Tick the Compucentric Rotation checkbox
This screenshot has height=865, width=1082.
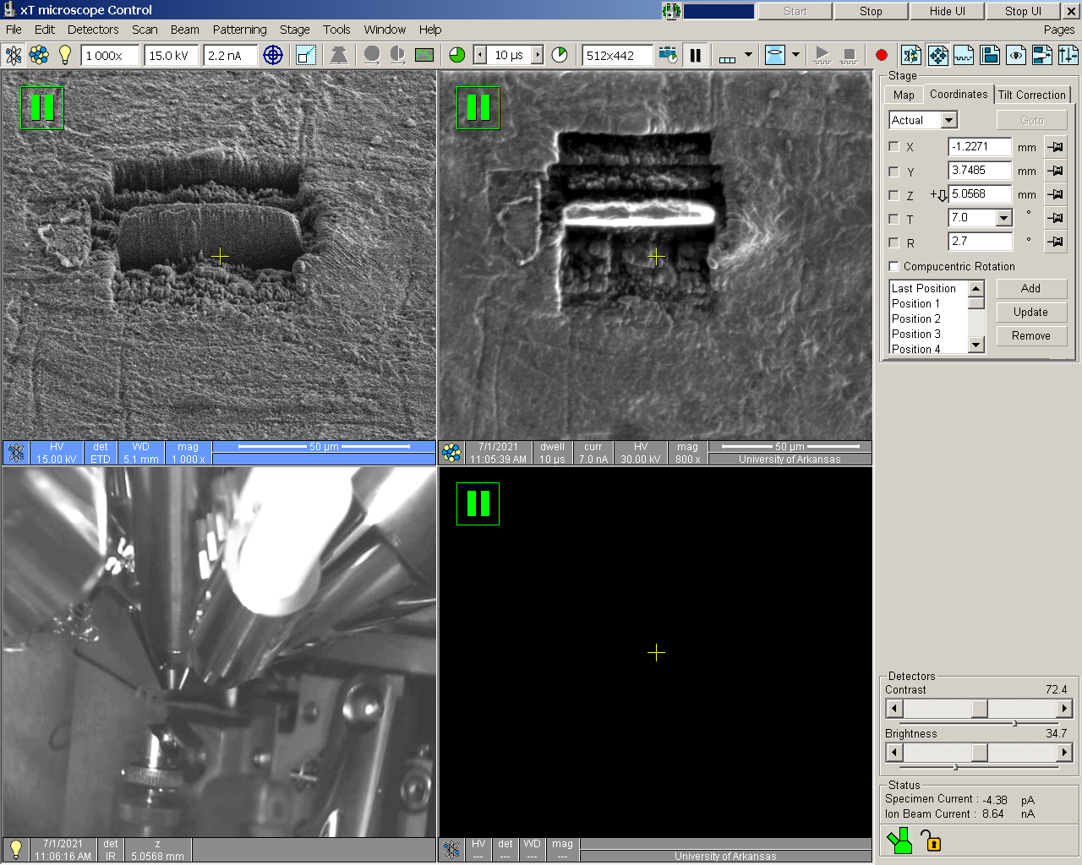(893, 266)
